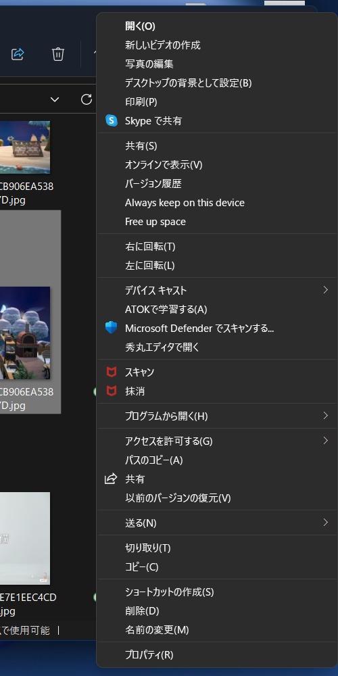Image resolution: width=338 pixels, height=676 pixels.
Task: Click the trash delete icon in toolbar
Action: point(58,54)
